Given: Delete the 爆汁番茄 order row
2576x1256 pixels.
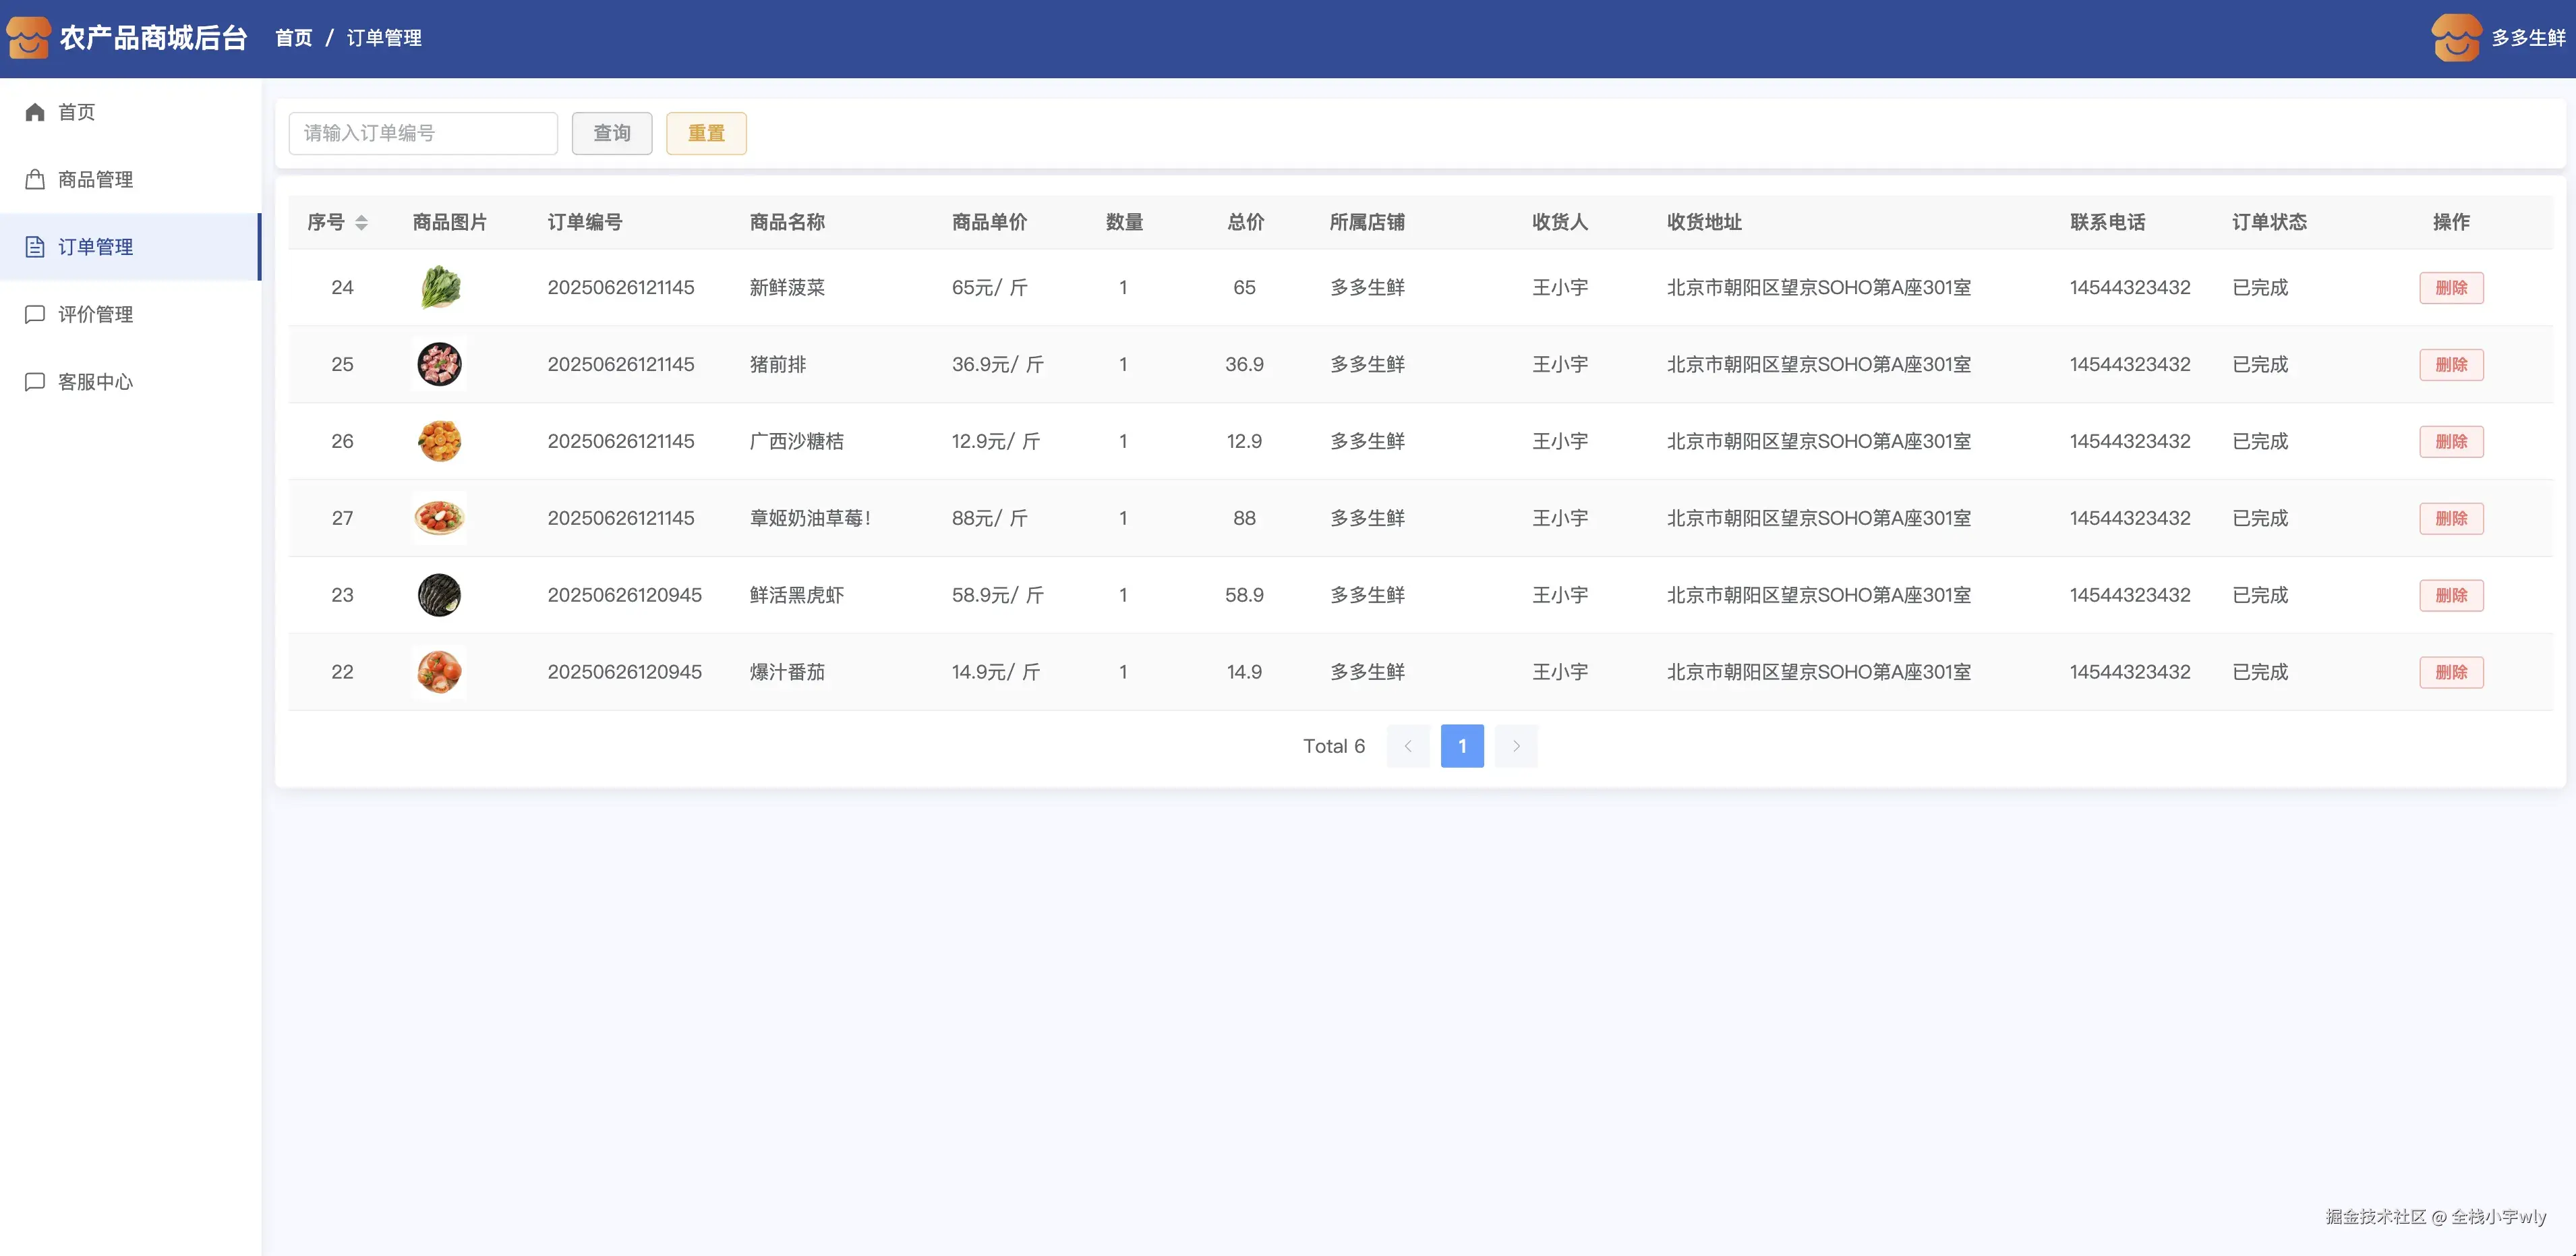Looking at the screenshot, I should (x=2450, y=672).
